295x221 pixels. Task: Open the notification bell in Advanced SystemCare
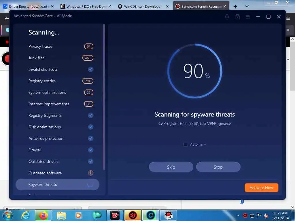(227, 17)
